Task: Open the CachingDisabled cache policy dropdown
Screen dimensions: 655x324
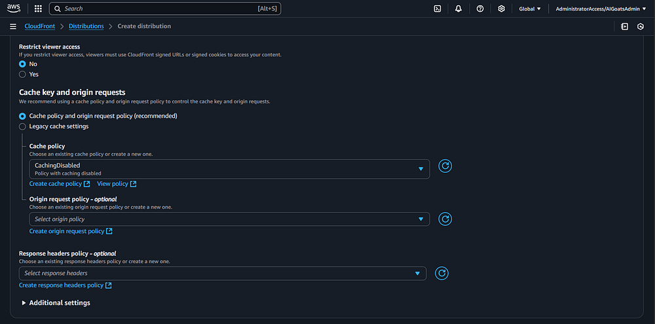Action: coord(229,169)
